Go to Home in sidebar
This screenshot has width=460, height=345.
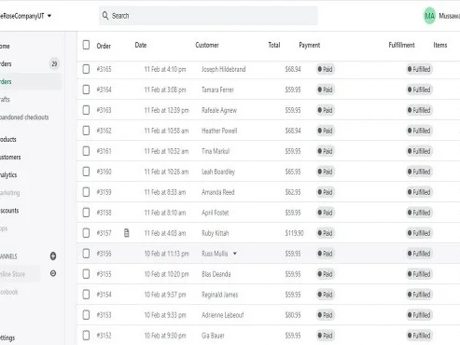coord(5,46)
